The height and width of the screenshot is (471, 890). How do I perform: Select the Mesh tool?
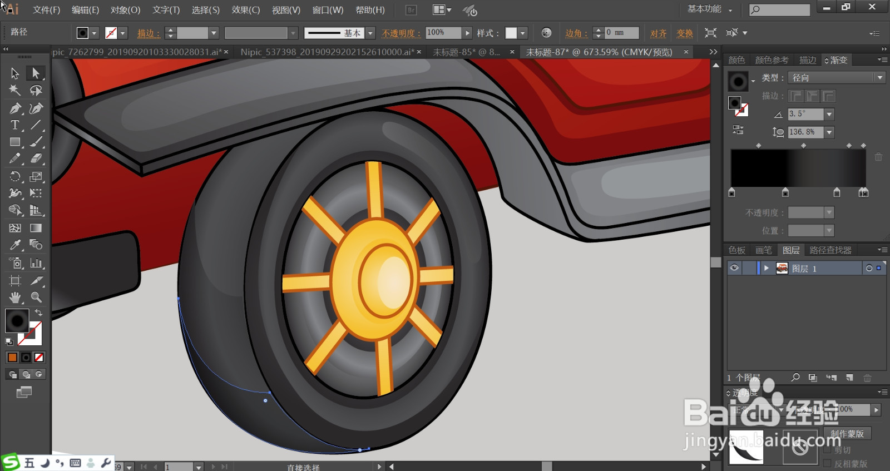[15, 228]
